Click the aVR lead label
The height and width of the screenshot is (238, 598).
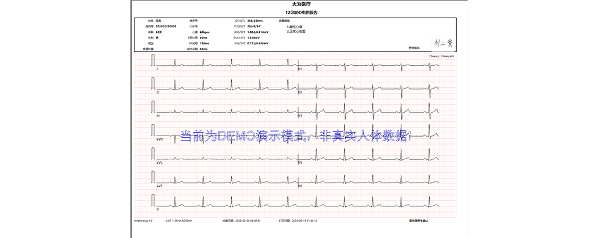159,139
